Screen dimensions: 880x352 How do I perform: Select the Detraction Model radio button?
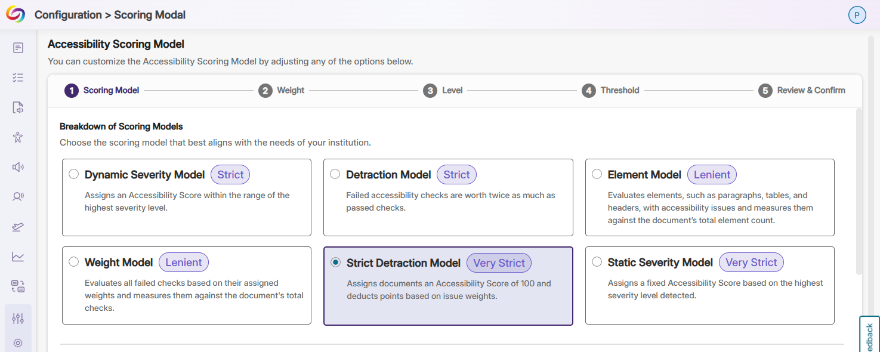click(x=335, y=174)
